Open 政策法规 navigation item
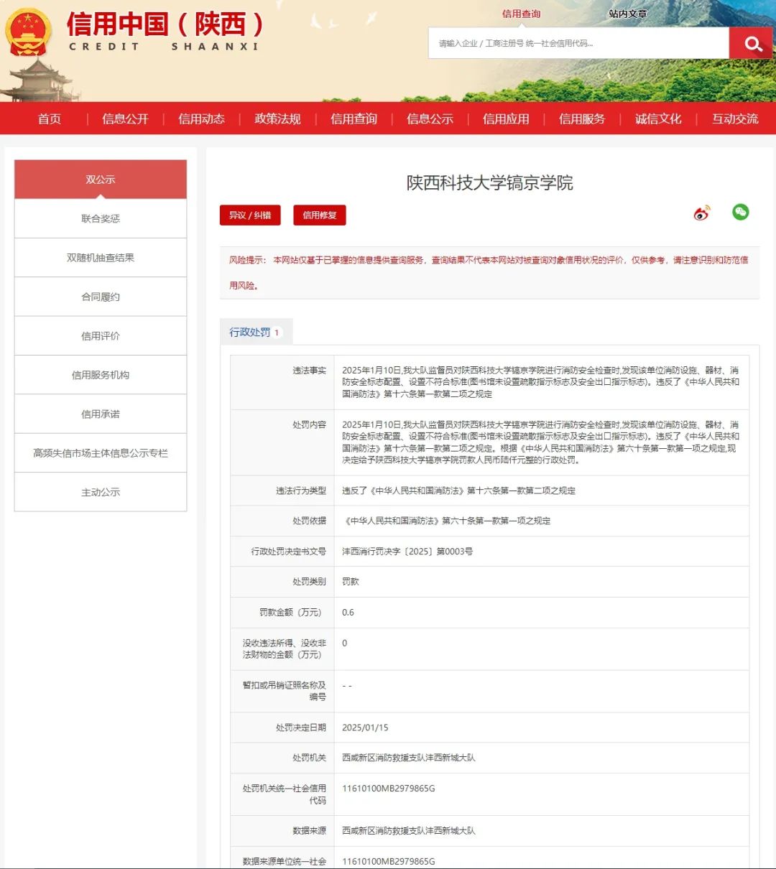This screenshot has height=869, width=776. pyautogui.click(x=277, y=118)
